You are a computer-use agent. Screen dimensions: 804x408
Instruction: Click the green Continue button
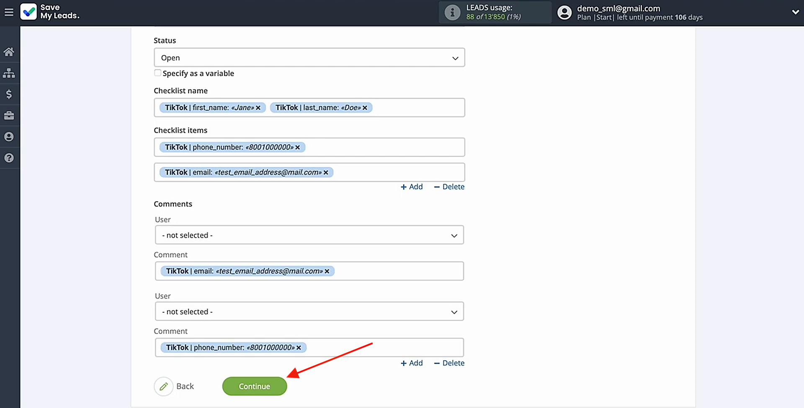point(255,386)
